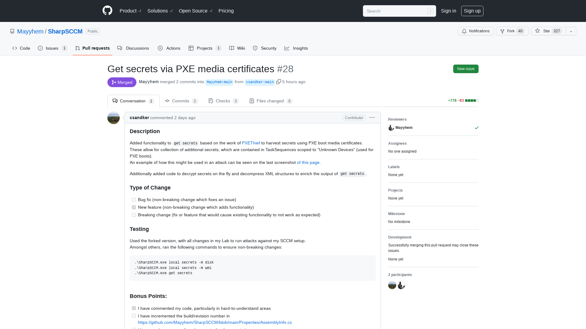
Task: Expand the Open Source menu
Action: click(195, 11)
